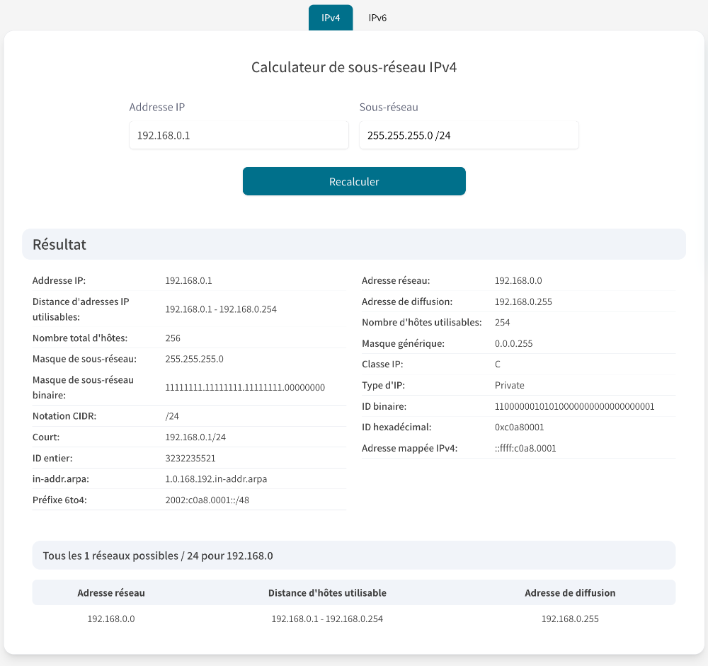Click the Court value 192.168.0.1/24
Viewport: 708px width, 666px height.
coord(195,437)
